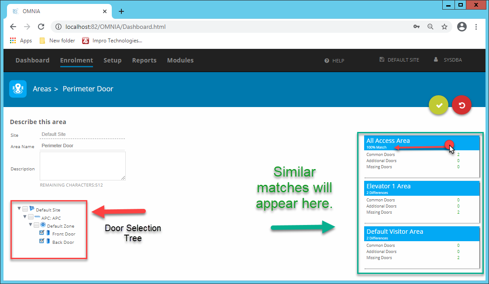Open the Chrome profile avatar

pyautogui.click(x=462, y=27)
